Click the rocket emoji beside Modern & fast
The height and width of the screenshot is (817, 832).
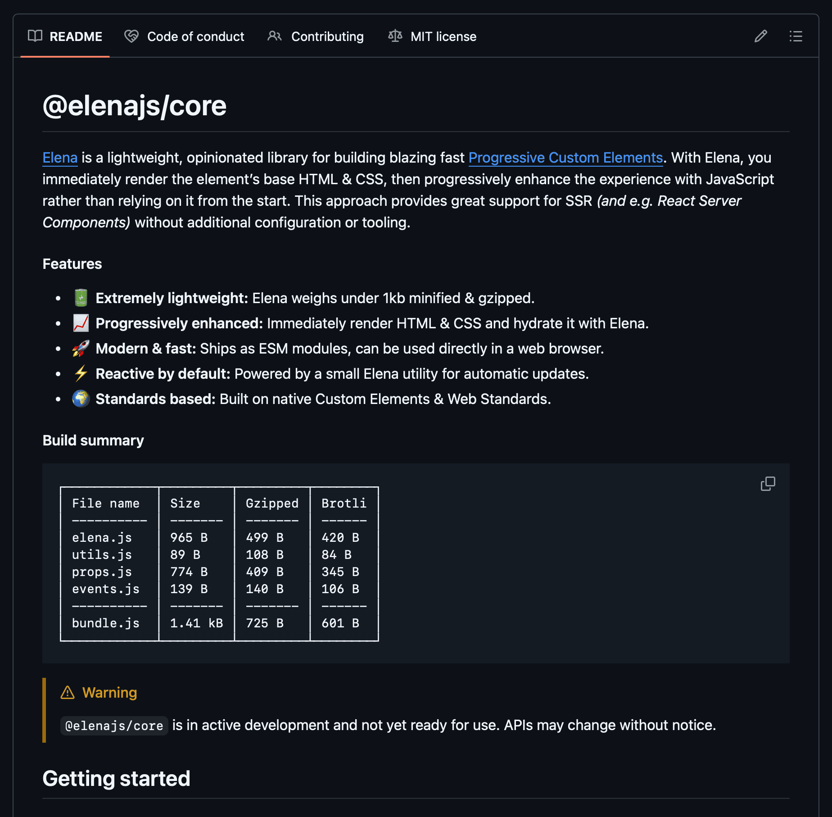81,349
